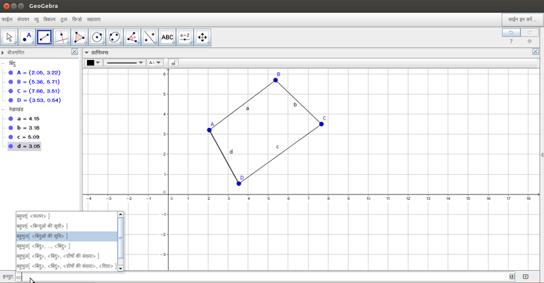
Task: Open the विन्डो menu
Action: click(77, 20)
